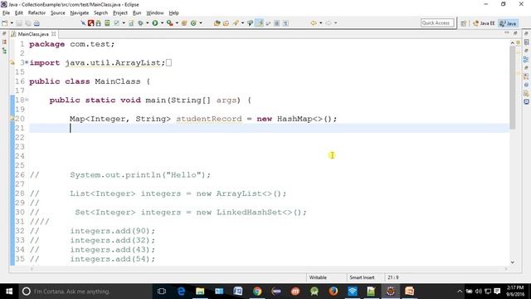Click the warning marker on line 20

coord(12,118)
